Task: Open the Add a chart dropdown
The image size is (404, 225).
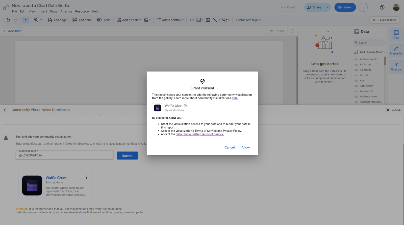Action: coord(129,20)
